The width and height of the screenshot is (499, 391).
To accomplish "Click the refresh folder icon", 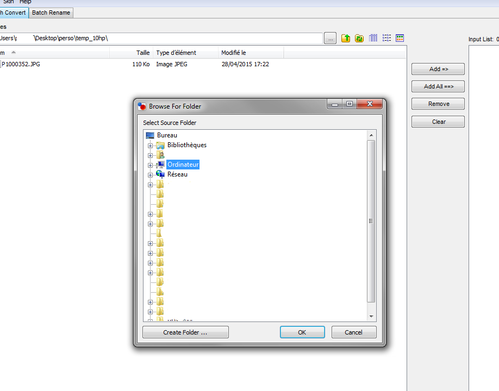I will click(359, 38).
